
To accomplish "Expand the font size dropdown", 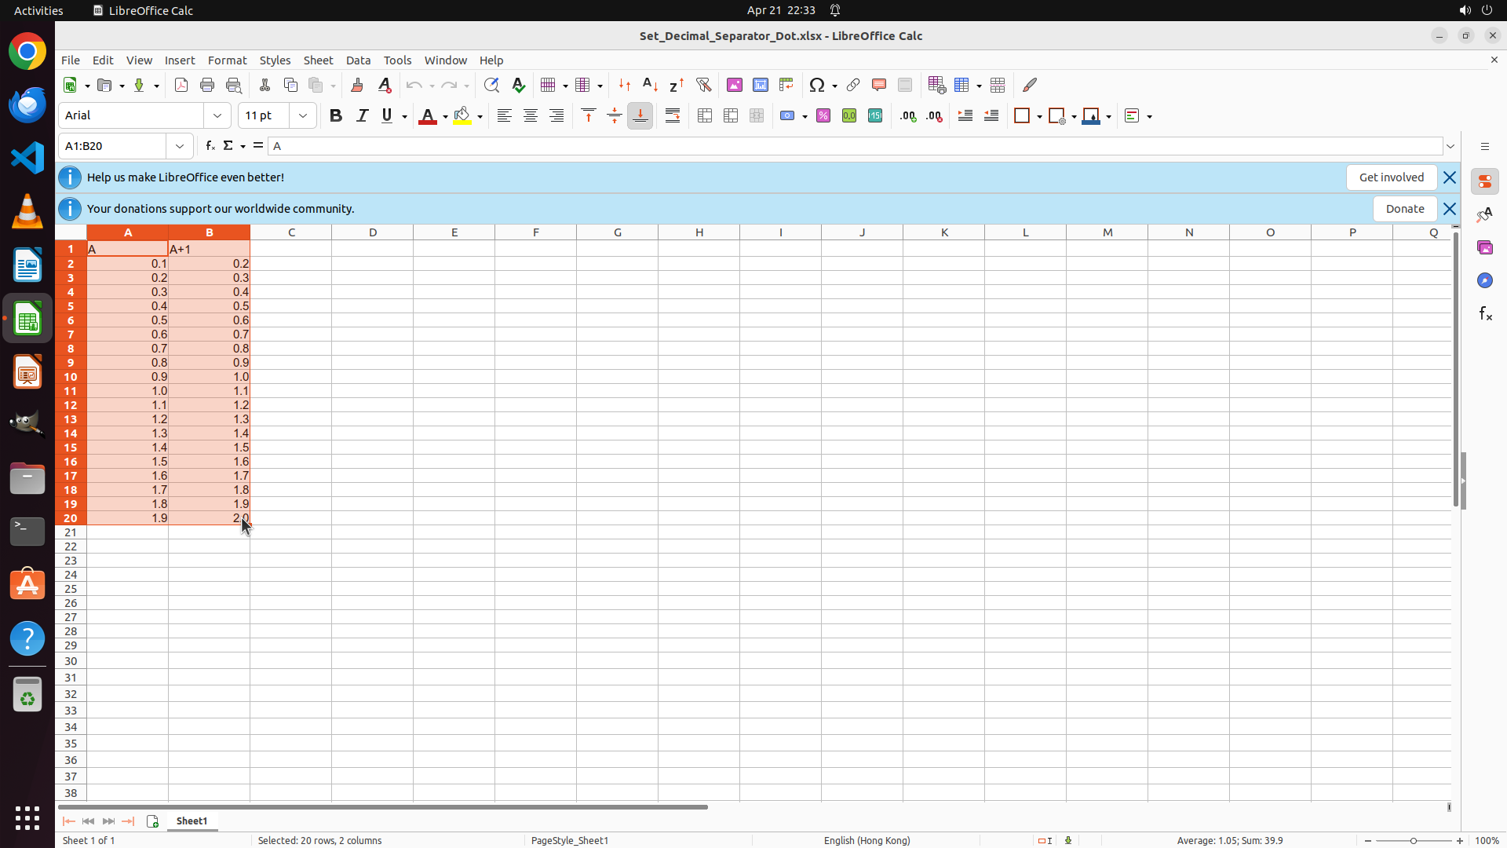I will [303, 116].
